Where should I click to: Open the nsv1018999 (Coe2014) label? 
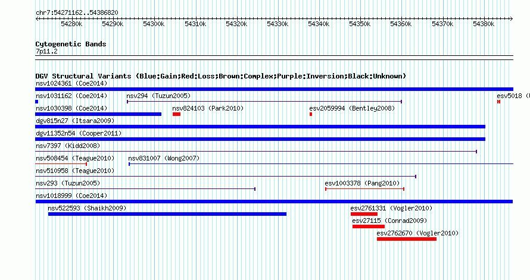(x=71, y=196)
